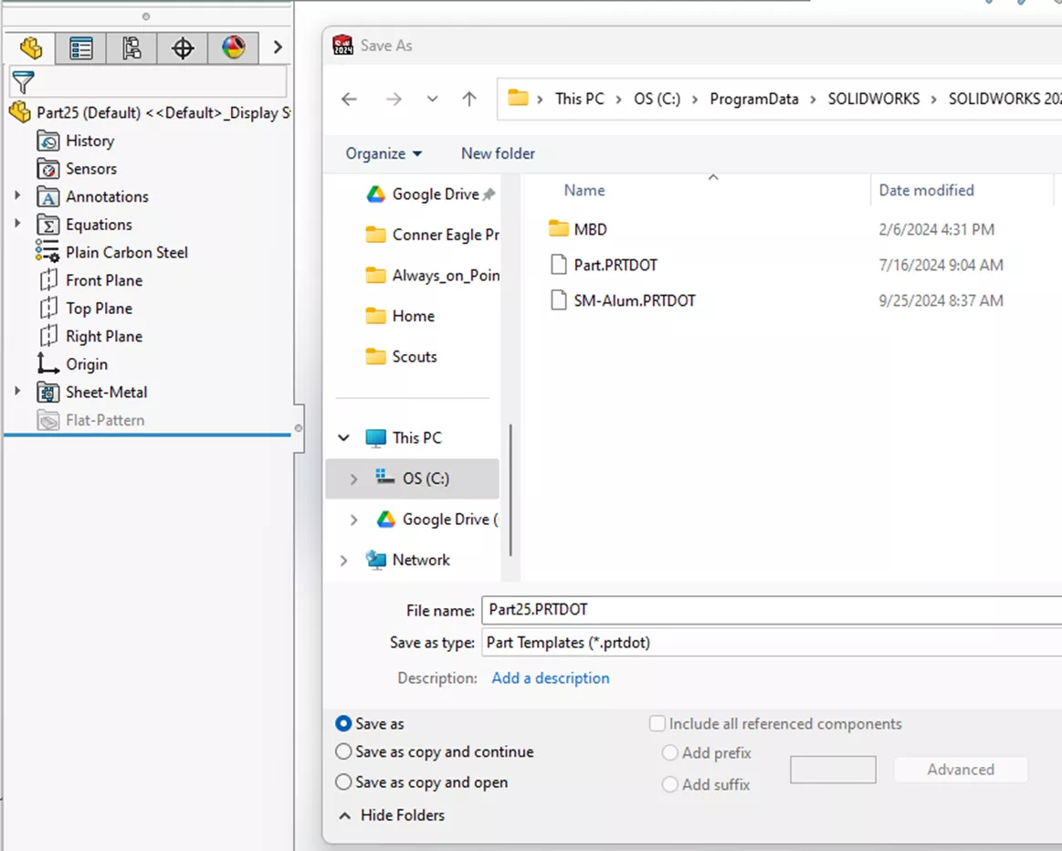Click the Advanced button
The width and height of the screenshot is (1062, 851).
961,770
